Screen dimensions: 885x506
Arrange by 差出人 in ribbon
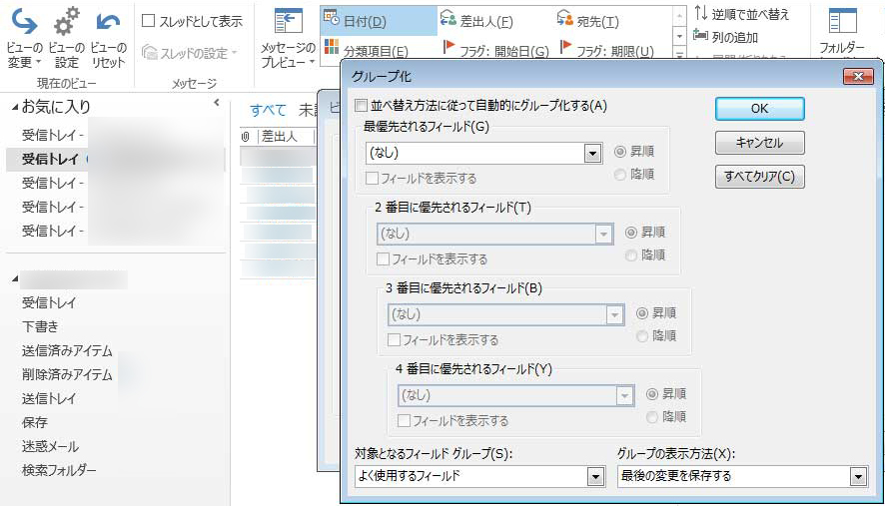[475, 21]
